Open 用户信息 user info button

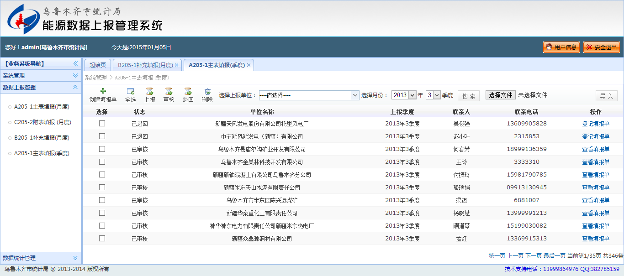point(561,47)
